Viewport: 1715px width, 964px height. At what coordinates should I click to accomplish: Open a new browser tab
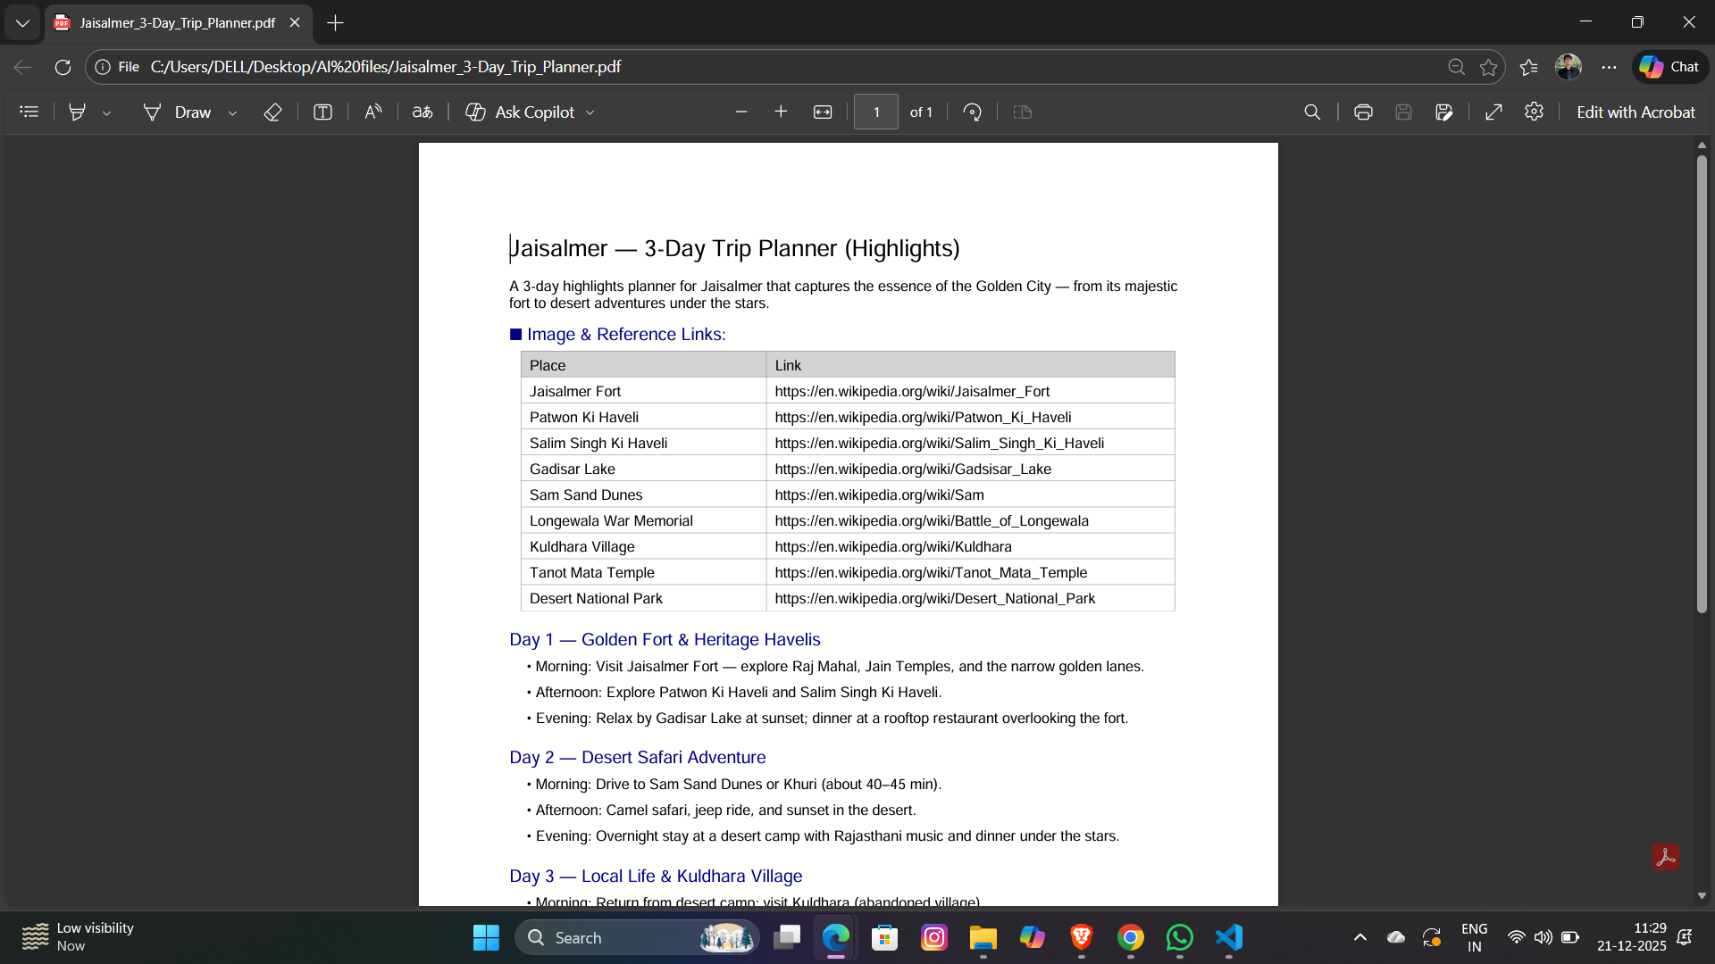tap(336, 22)
